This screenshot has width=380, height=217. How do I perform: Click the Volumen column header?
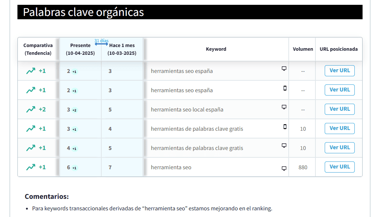pyautogui.click(x=303, y=49)
